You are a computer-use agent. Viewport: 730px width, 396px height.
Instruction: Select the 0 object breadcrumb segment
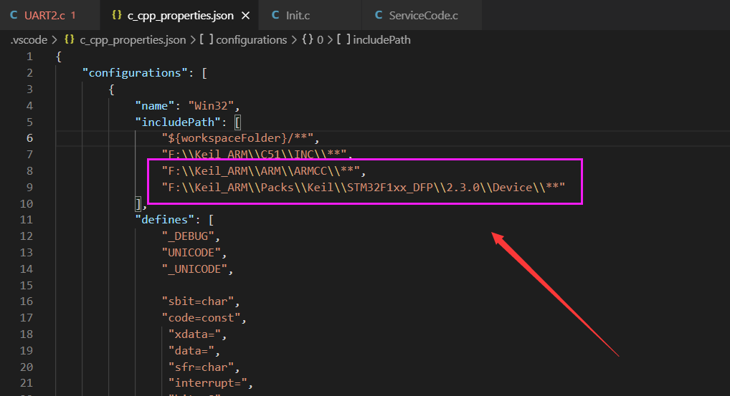[321, 40]
